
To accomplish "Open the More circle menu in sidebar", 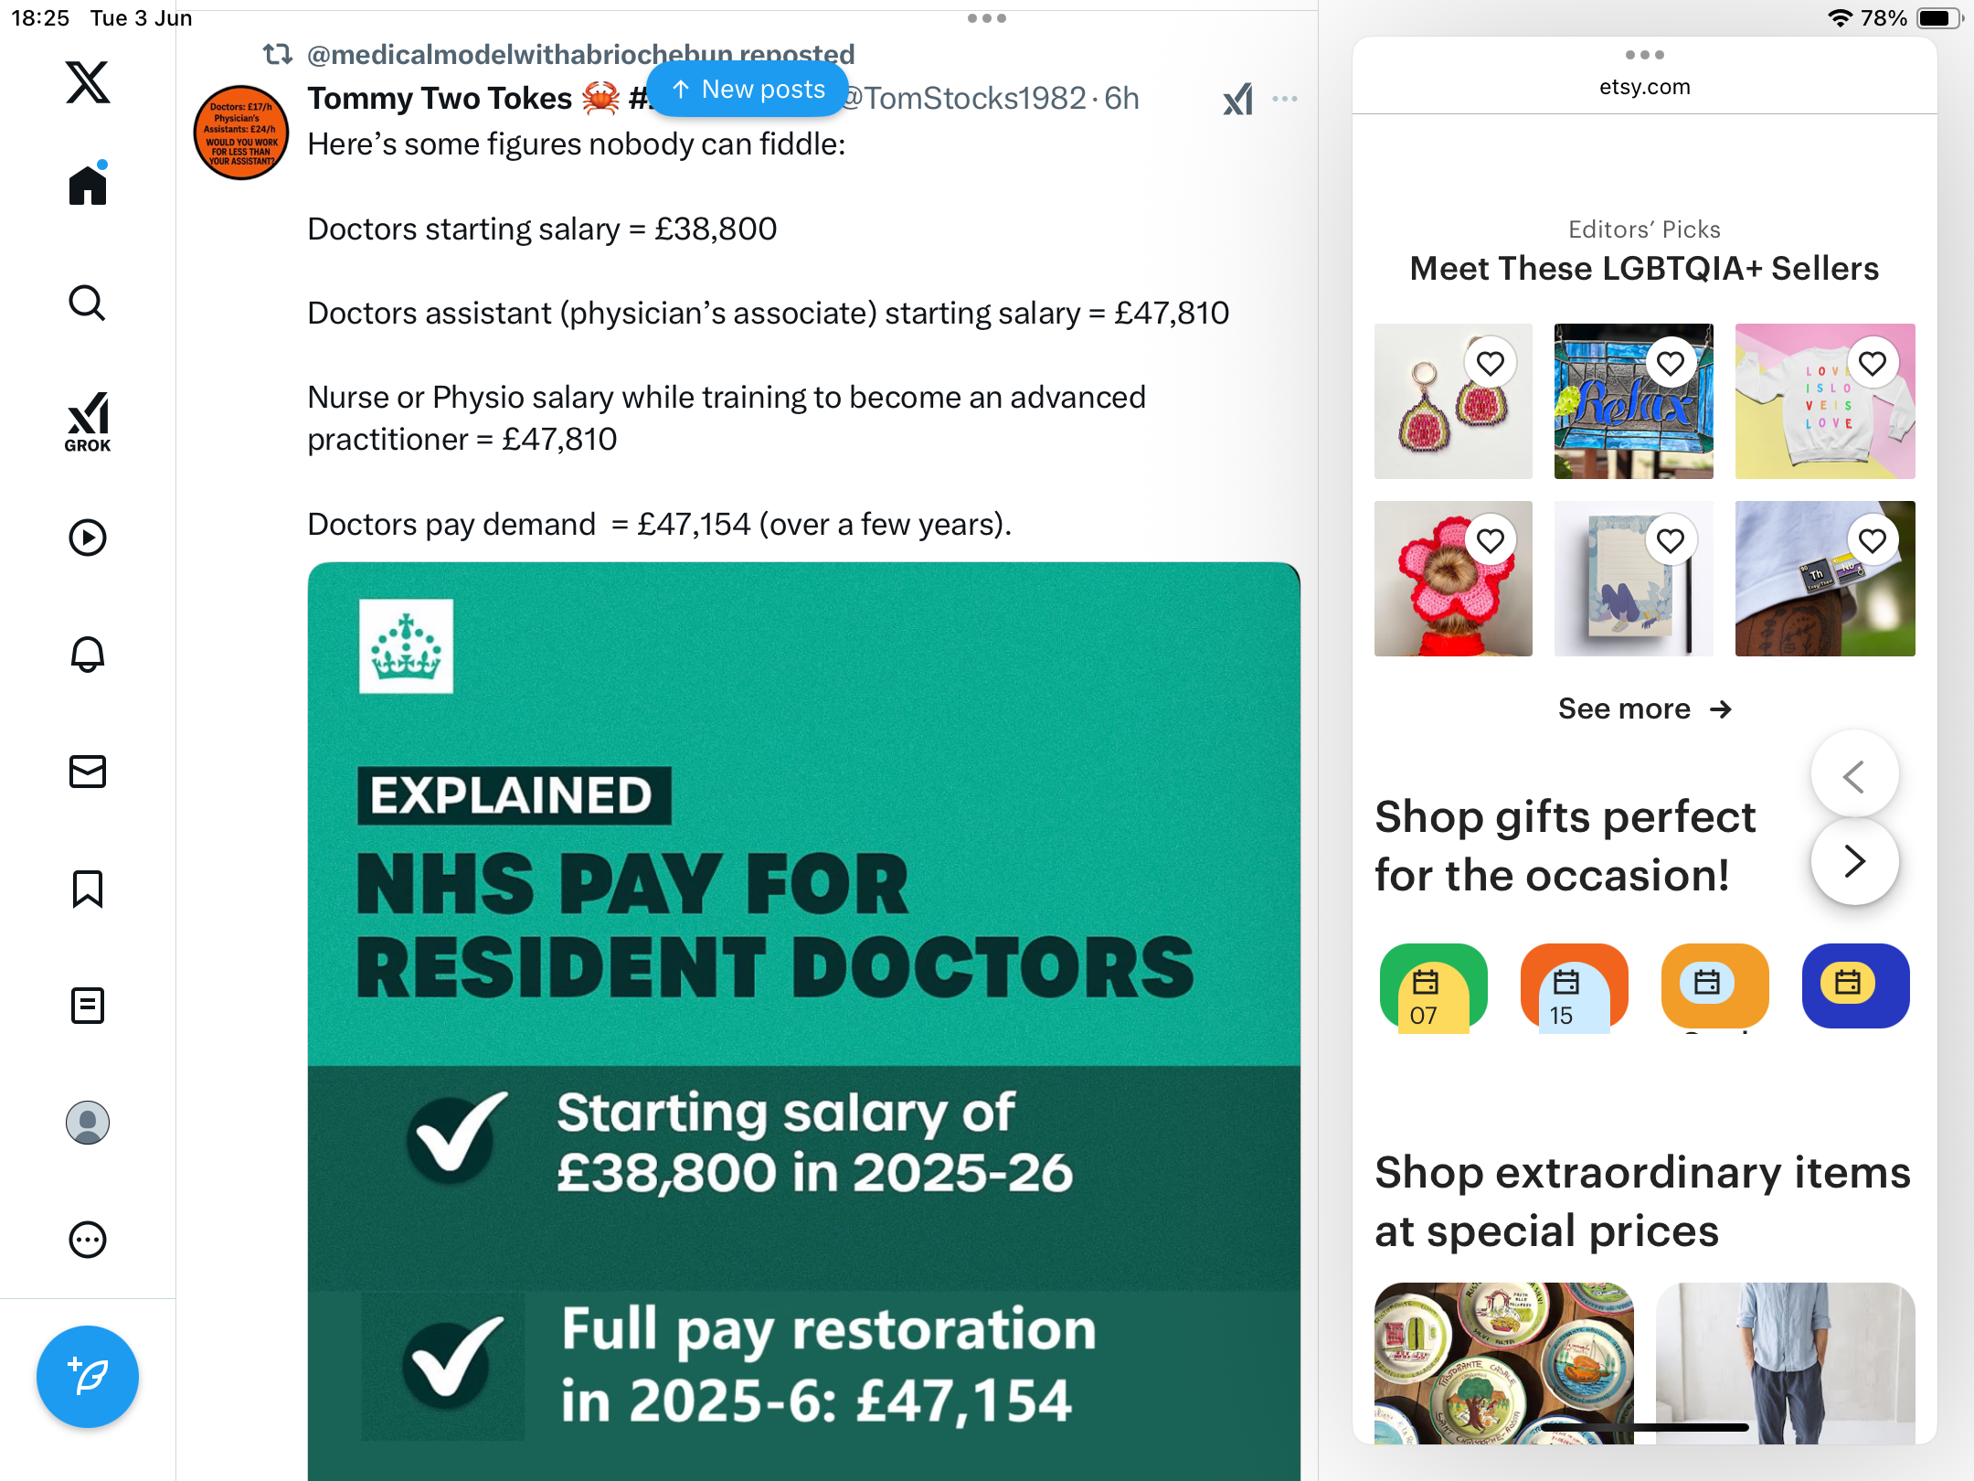I will [x=88, y=1240].
